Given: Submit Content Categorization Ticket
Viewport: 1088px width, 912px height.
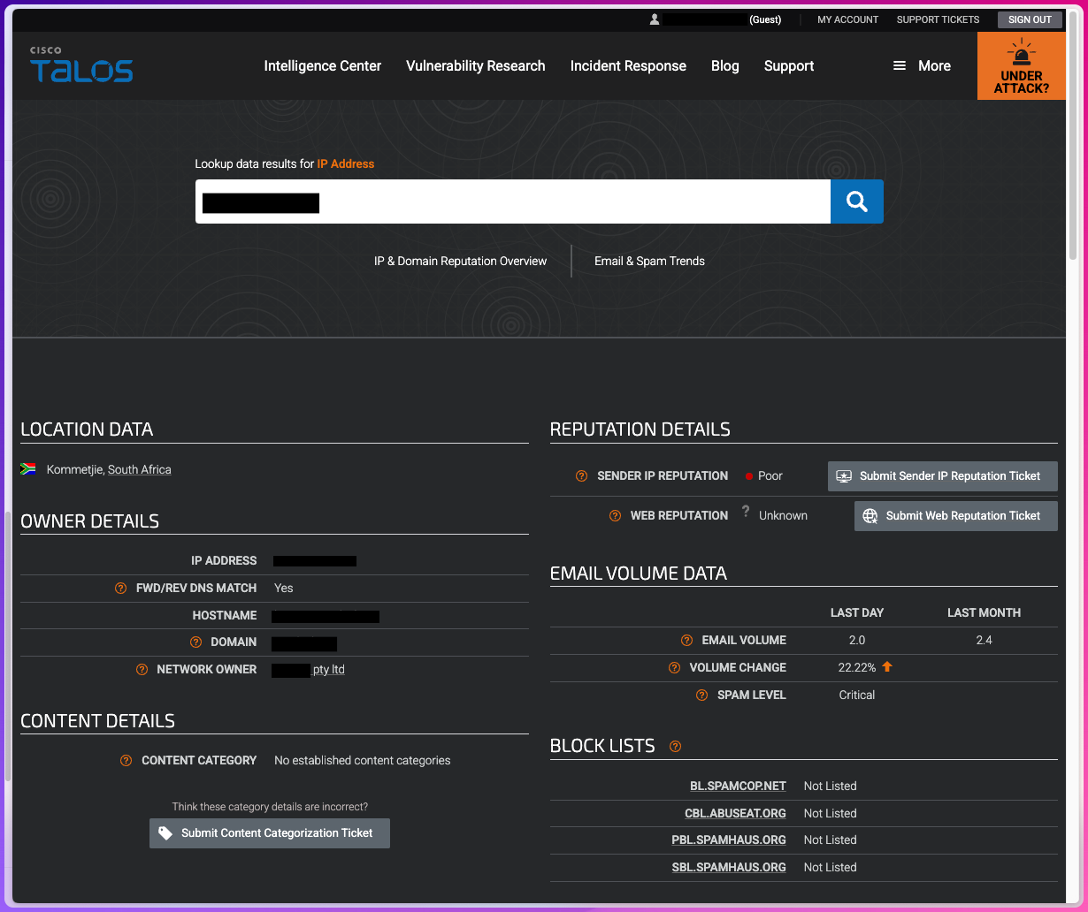Looking at the screenshot, I should pyautogui.click(x=270, y=832).
